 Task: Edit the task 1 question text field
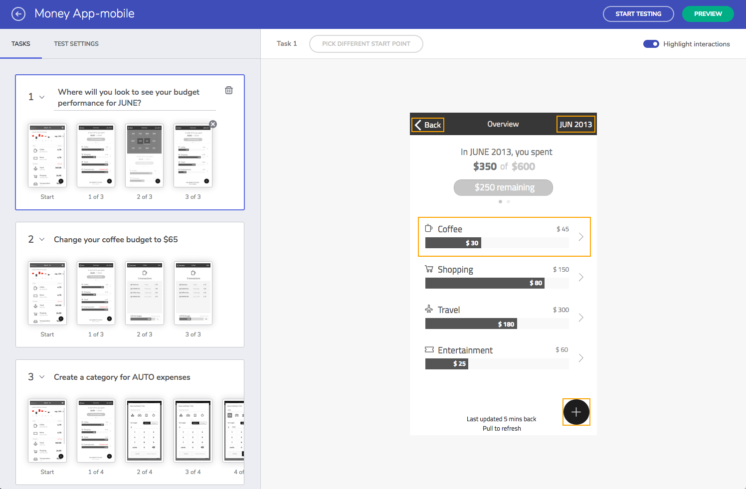coord(135,97)
